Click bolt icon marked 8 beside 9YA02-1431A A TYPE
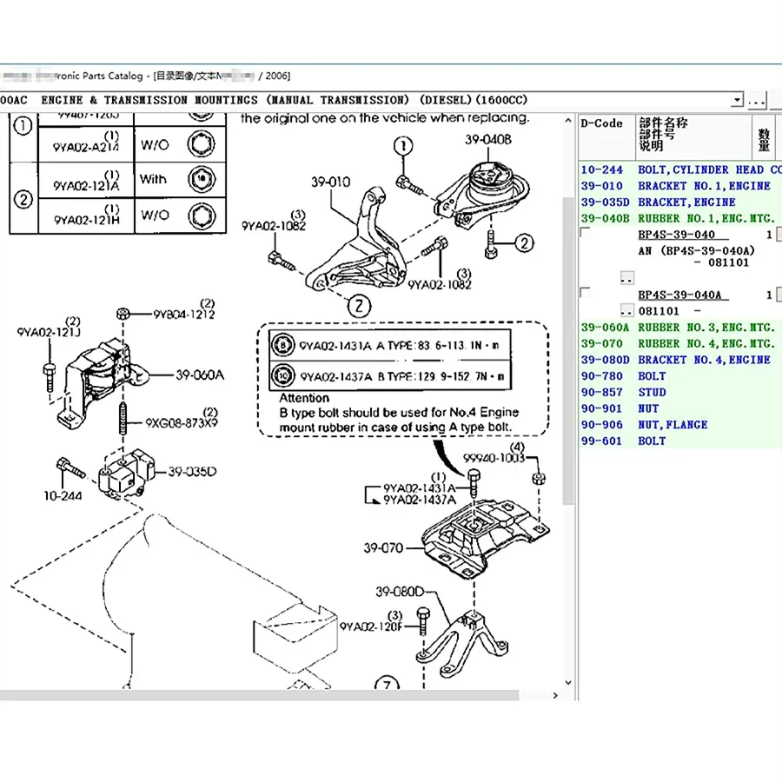The image size is (782, 782). coord(282,345)
